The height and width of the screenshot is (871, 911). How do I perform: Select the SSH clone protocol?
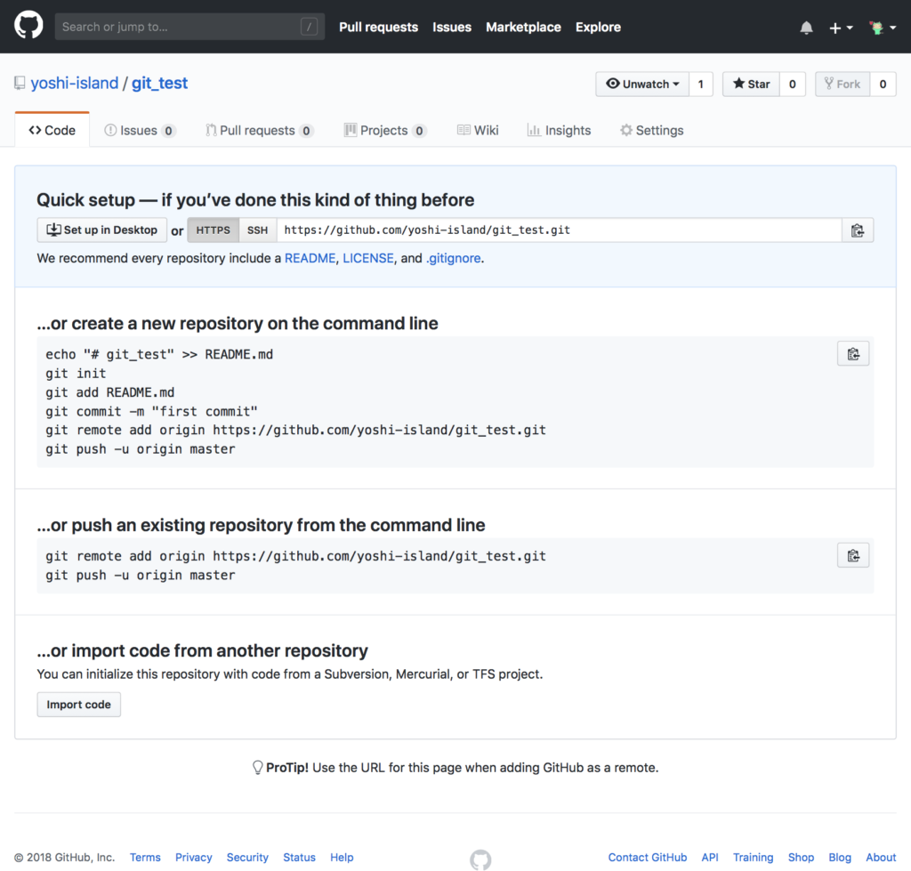click(257, 230)
